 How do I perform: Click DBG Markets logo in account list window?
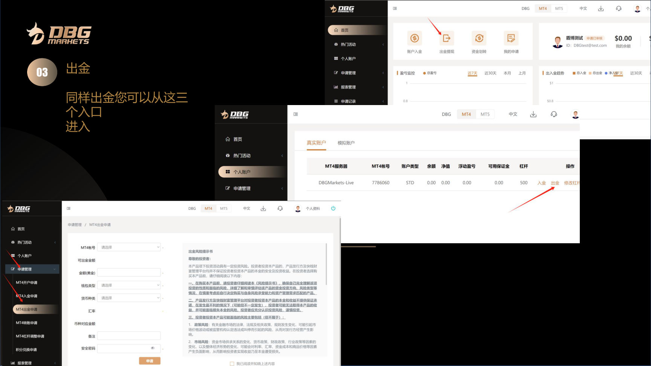click(235, 114)
